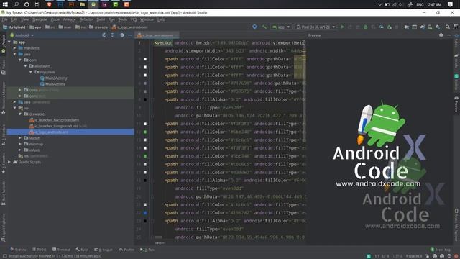
Task: Open File Explorer from the taskbar
Action: 83,4
